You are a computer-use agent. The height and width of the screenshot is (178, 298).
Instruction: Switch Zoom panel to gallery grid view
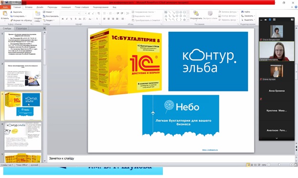point(274,20)
